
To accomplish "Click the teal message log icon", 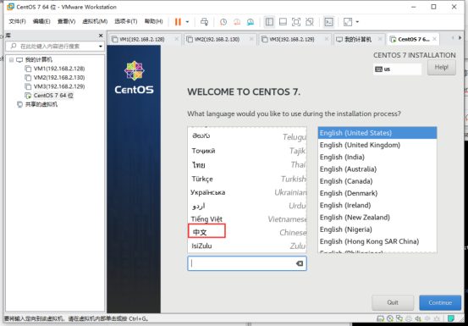I will (x=451, y=318).
